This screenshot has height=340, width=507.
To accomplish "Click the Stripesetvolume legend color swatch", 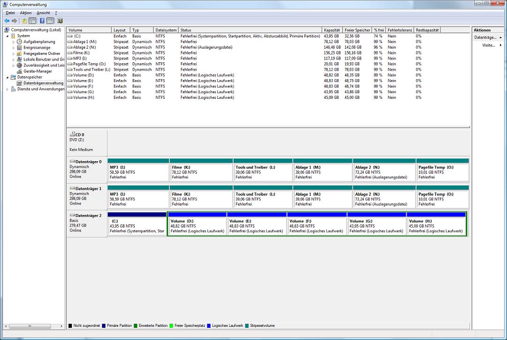I will [247, 326].
